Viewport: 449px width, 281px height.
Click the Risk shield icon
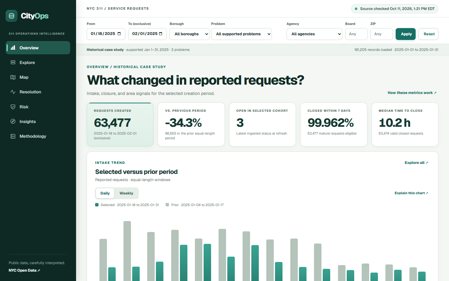(x=13, y=107)
